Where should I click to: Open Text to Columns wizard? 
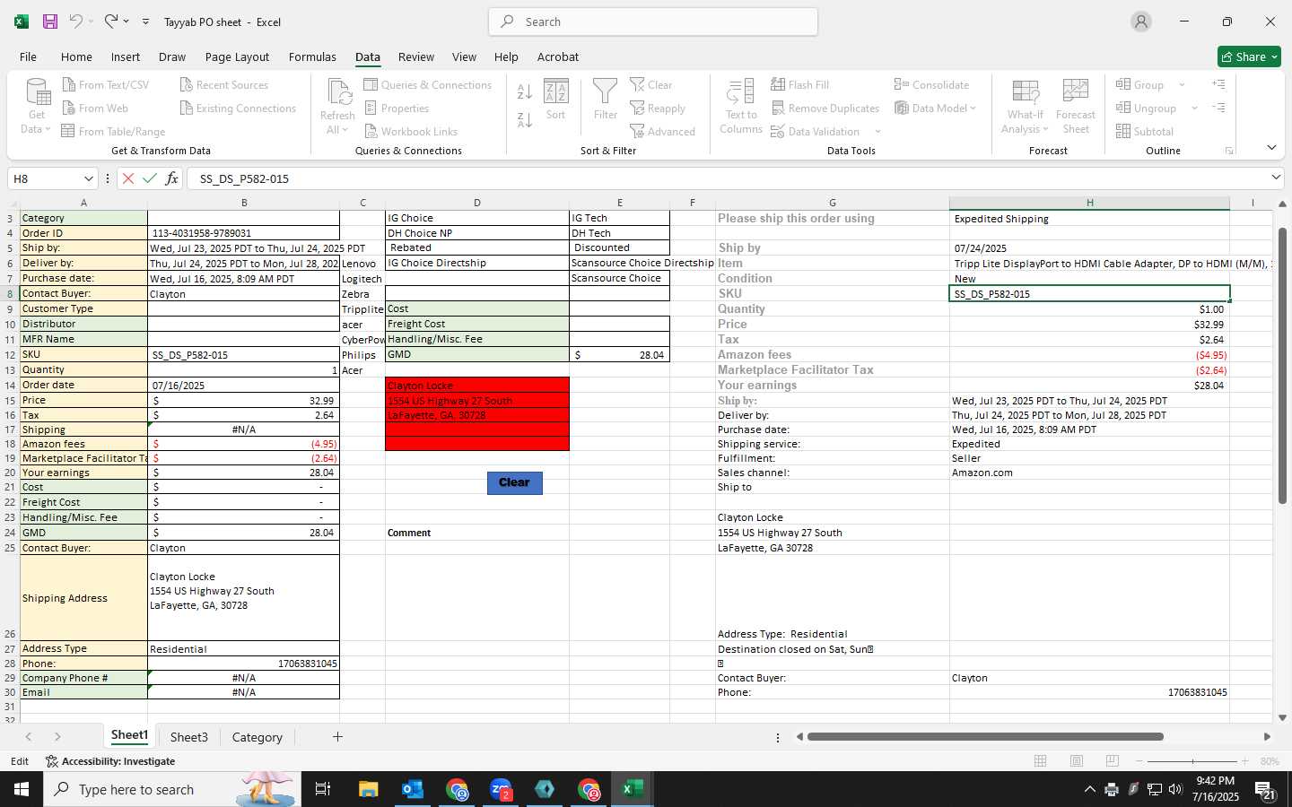coord(741,106)
